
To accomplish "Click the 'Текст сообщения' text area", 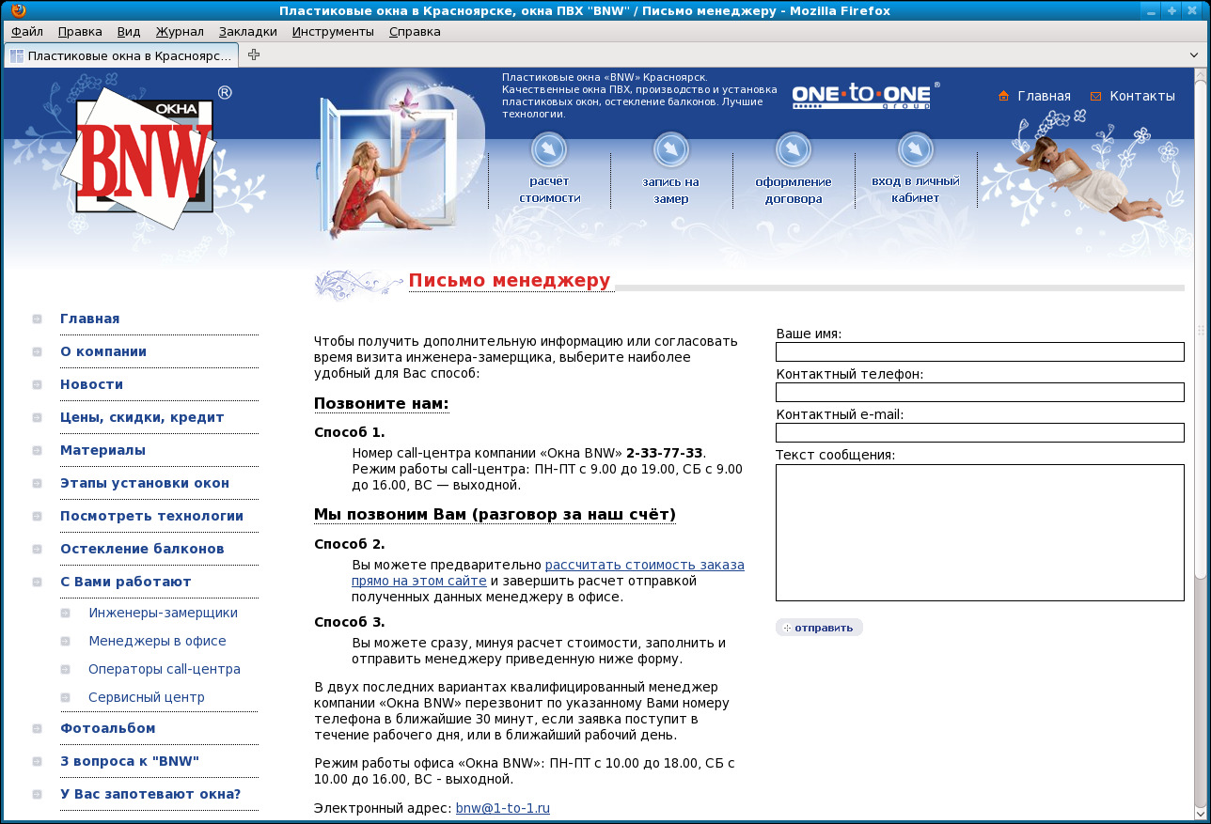I will (x=979, y=532).
